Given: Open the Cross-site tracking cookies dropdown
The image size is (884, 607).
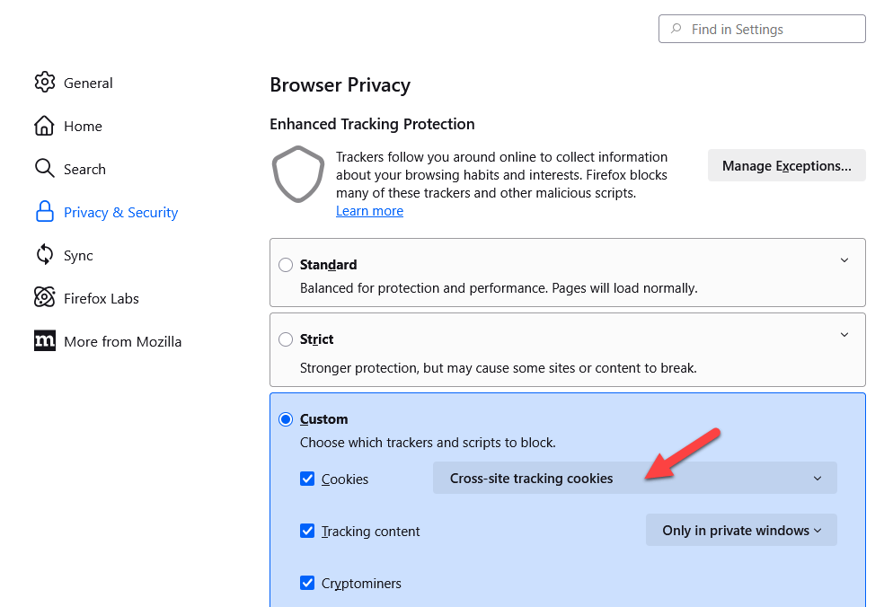Looking at the screenshot, I should [634, 479].
